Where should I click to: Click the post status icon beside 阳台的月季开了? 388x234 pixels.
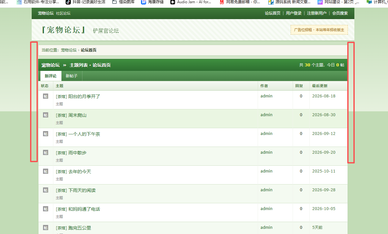click(46, 96)
